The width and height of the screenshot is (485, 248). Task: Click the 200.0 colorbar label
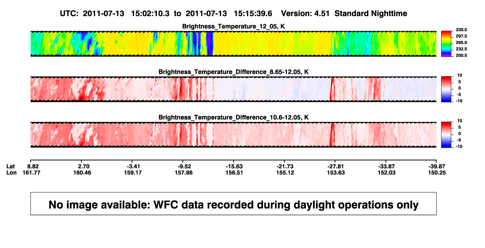461,55
